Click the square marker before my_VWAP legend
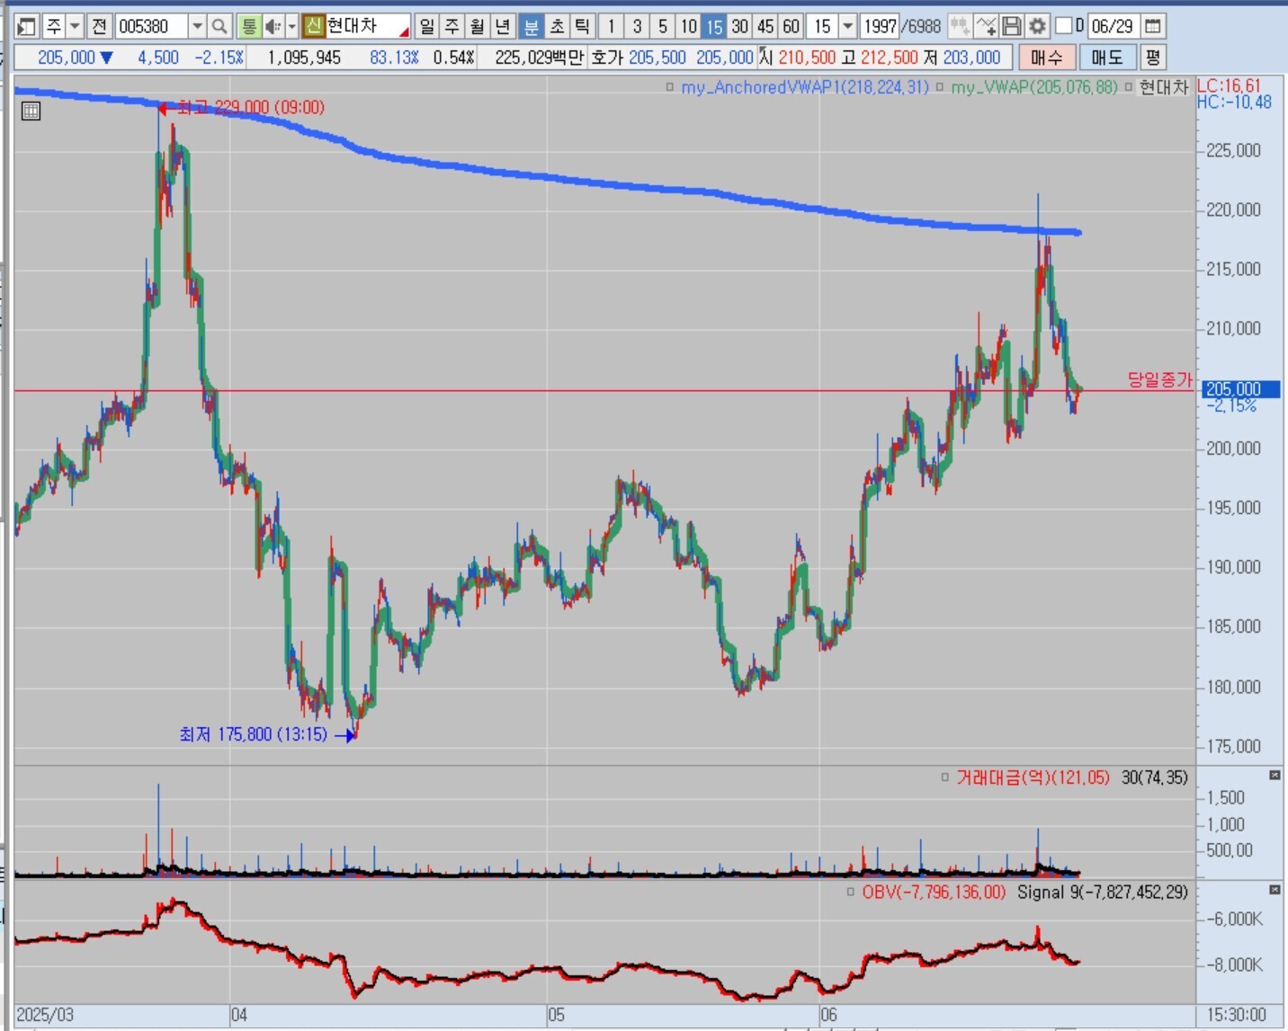This screenshot has height=1031, width=1288. (x=940, y=87)
